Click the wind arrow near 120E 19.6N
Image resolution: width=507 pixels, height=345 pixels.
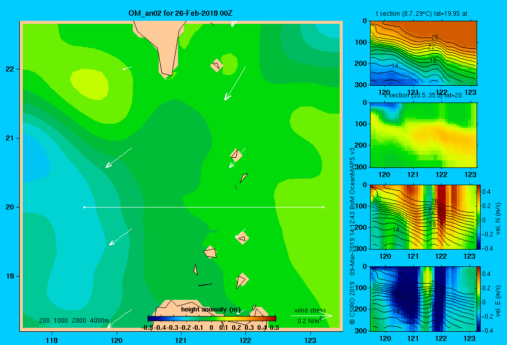click(120, 237)
